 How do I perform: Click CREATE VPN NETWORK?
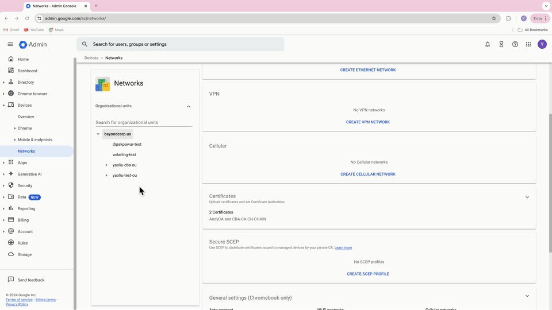click(x=368, y=122)
